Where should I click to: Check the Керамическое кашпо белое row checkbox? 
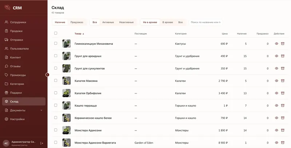(x=56, y=117)
